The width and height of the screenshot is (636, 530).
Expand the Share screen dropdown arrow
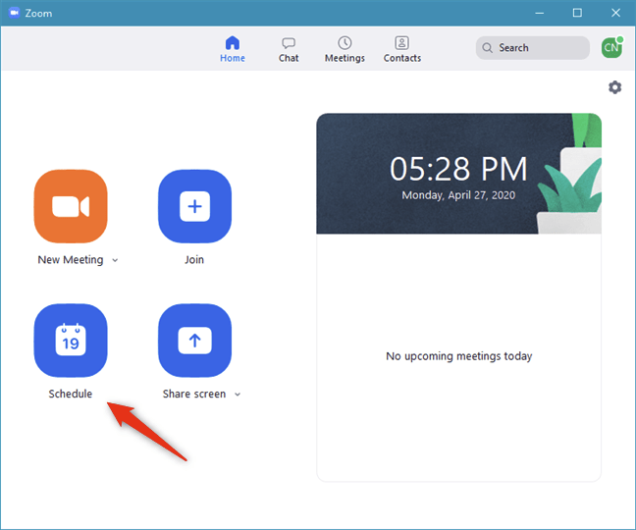[x=238, y=395]
